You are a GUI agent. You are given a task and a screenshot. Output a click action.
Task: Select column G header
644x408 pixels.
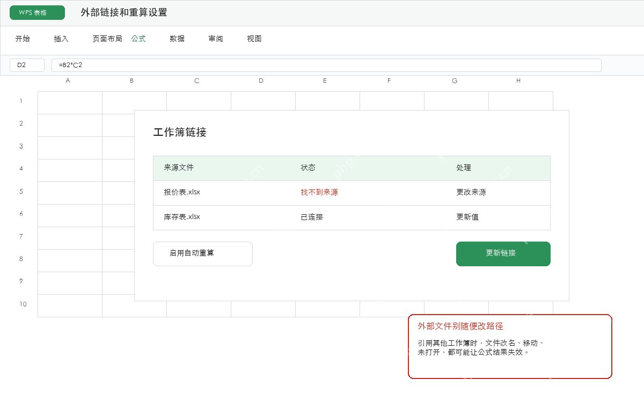point(454,81)
